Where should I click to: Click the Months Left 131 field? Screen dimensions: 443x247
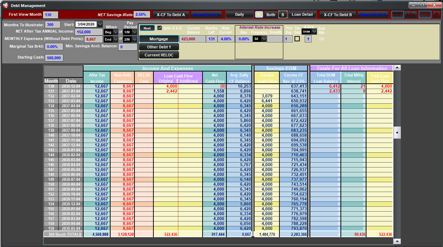pyautogui.click(x=212, y=39)
